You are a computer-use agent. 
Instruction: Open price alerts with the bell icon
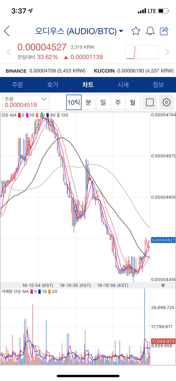coord(150,31)
